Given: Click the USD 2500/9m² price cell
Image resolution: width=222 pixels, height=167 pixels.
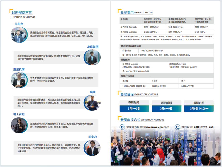Looking at the screenshot, I should (x=175, y=32).
